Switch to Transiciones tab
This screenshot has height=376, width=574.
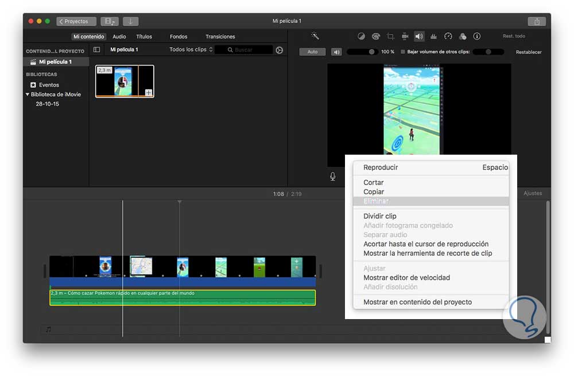(x=220, y=36)
